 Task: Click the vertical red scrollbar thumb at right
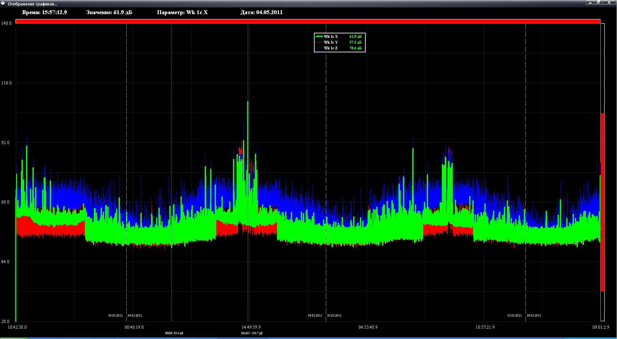click(x=603, y=202)
